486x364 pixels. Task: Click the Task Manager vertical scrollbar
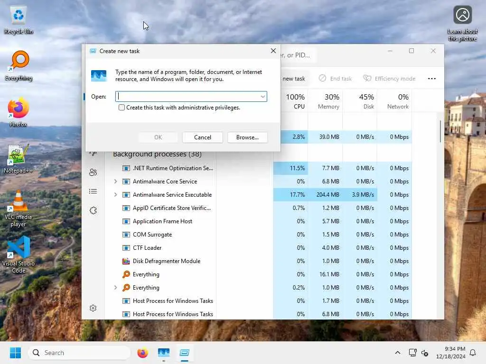pyautogui.click(x=440, y=131)
